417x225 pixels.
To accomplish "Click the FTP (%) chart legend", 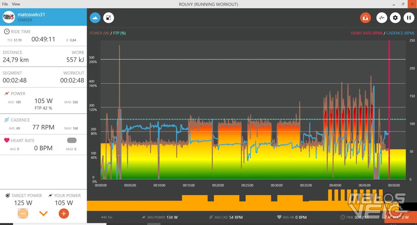I will 119,33.
